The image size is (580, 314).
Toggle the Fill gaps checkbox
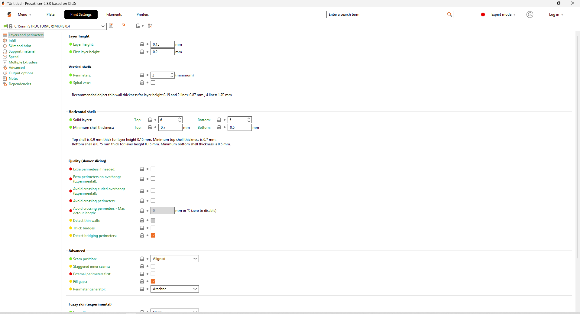coord(153,282)
